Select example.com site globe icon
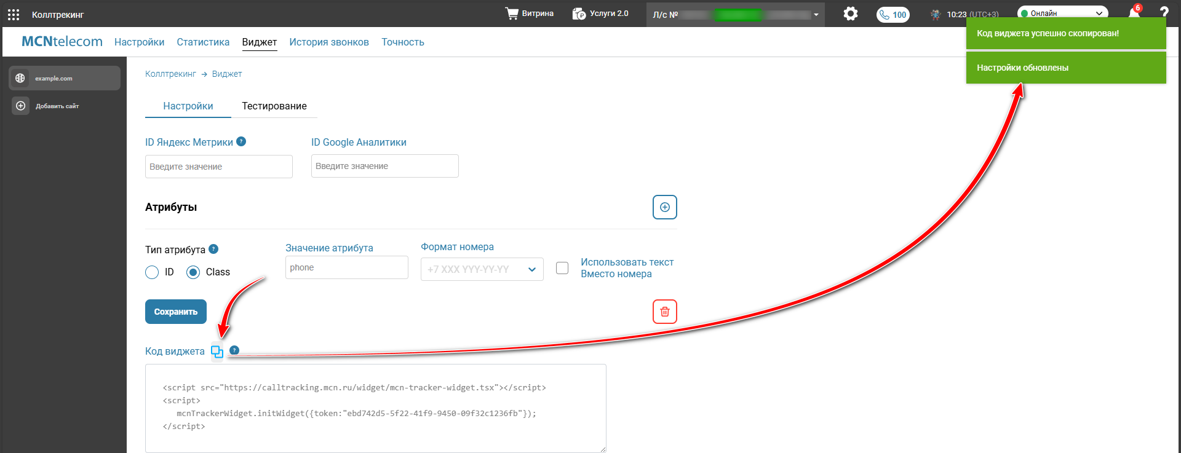The height and width of the screenshot is (453, 1181). tap(20, 78)
